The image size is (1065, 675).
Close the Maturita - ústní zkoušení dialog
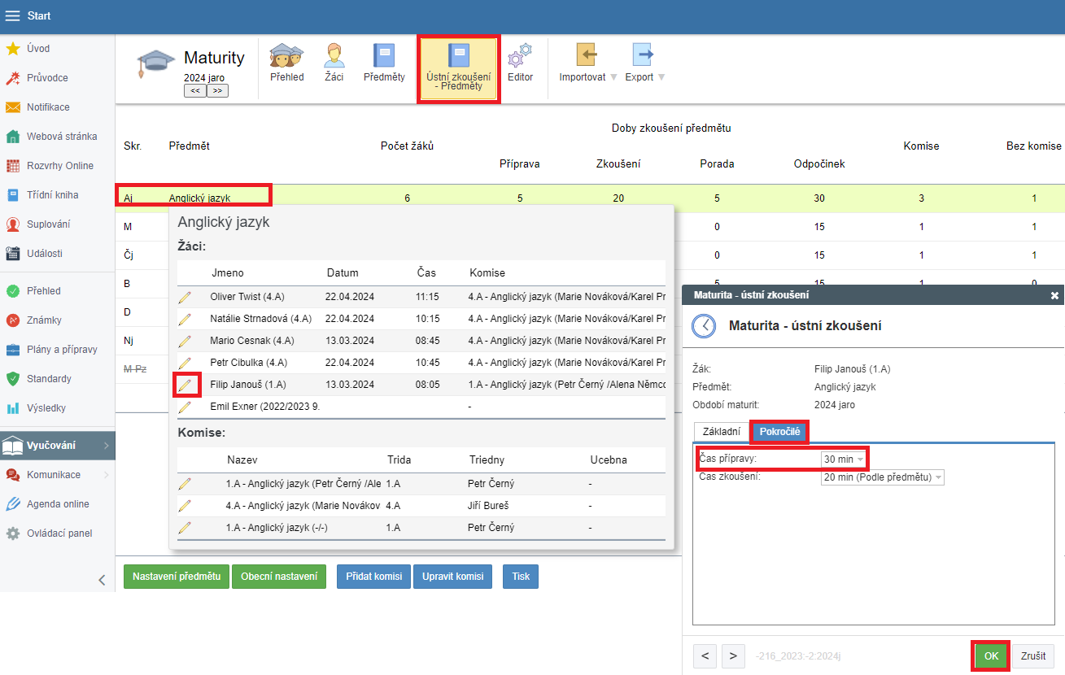click(x=1054, y=295)
